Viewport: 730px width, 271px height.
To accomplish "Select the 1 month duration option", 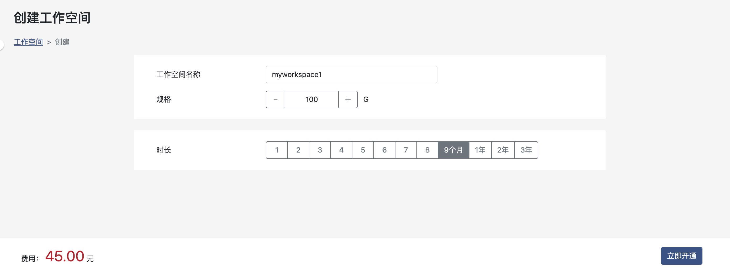I will click(x=277, y=150).
